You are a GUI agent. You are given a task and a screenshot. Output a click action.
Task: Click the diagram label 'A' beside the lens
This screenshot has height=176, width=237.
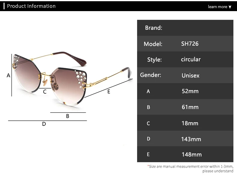click(8, 75)
